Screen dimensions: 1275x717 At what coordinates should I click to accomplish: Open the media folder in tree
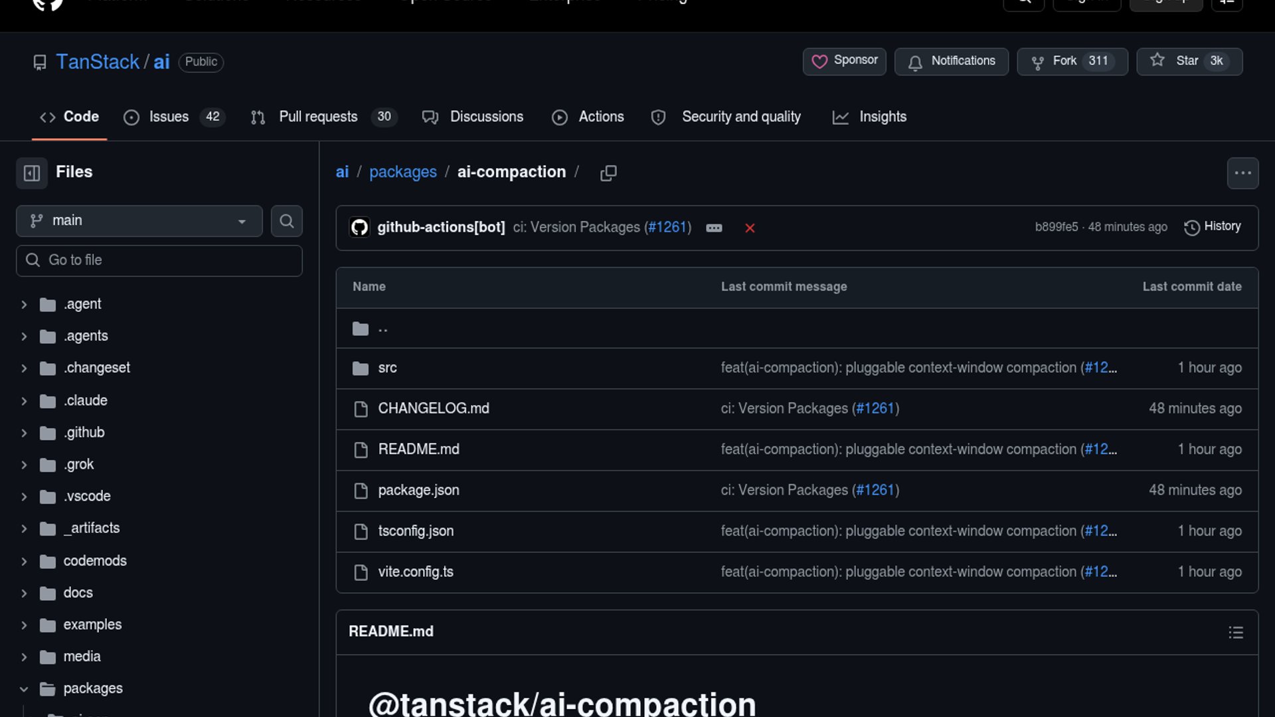pyautogui.click(x=82, y=657)
